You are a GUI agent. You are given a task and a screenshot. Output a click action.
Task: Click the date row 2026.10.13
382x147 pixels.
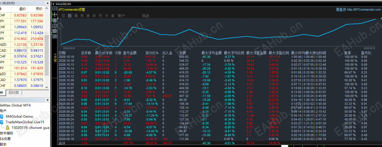[66, 72]
